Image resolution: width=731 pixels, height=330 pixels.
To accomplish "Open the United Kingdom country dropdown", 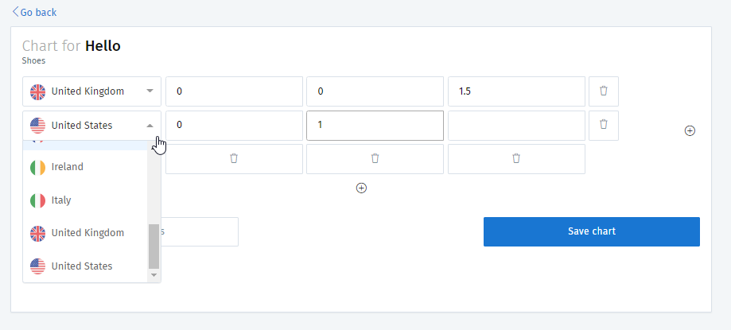I will pyautogui.click(x=91, y=91).
